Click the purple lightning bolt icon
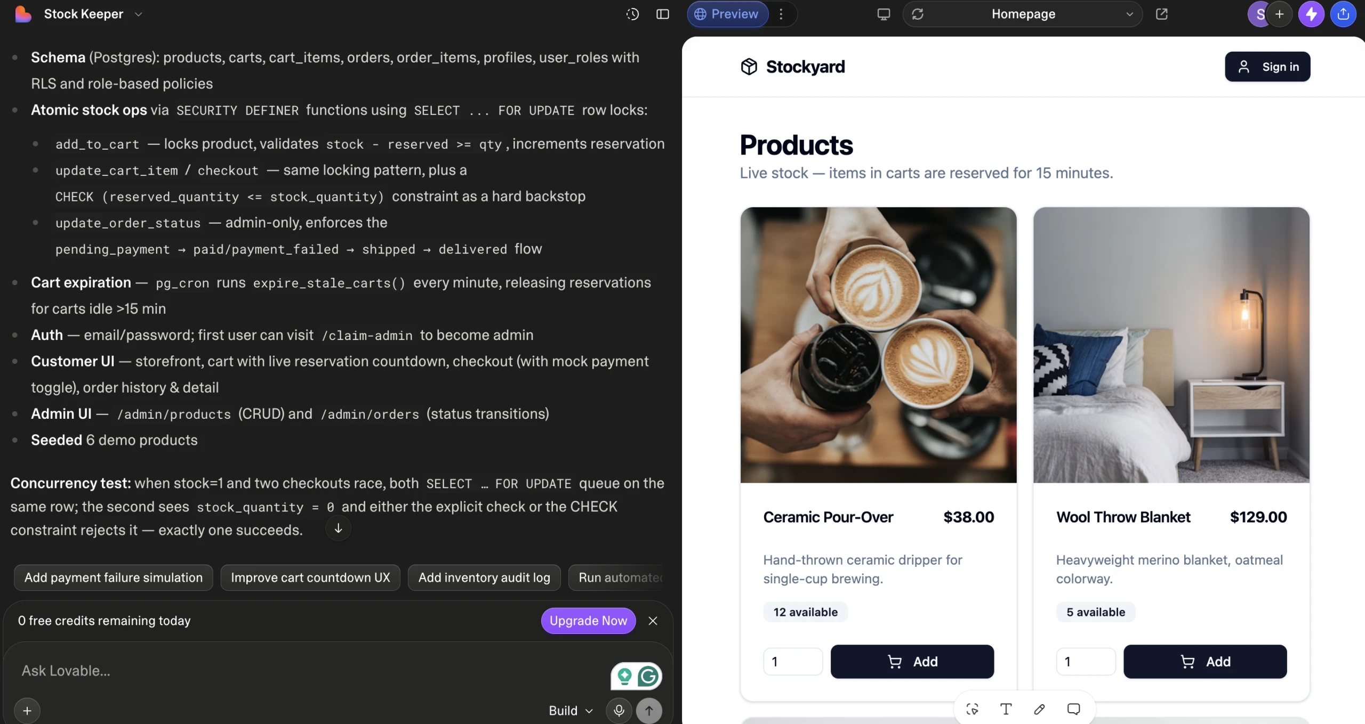Image resolution: width=1365 pixels, height=724 pixels. click(1311, 14)
